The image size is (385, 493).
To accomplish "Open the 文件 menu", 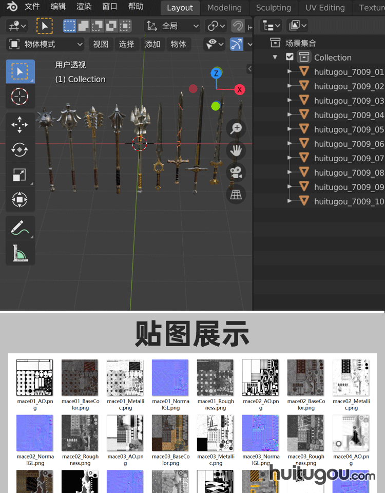I will 32,7.
